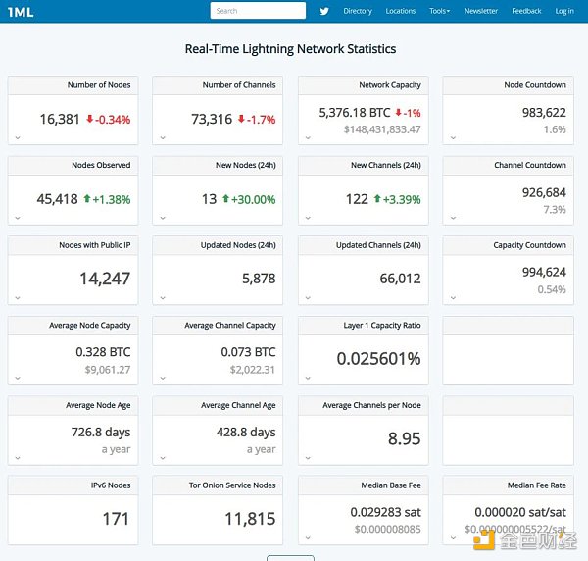Go to the Directory page
Screen dimensions: 588x561
(x=358, y=11)
